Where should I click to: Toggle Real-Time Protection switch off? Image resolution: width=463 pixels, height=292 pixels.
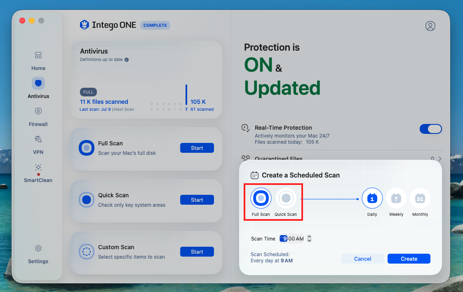click(430, 129)
